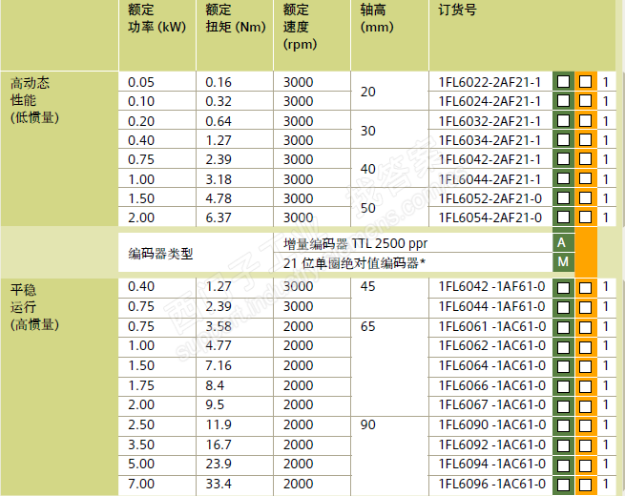This screenshot has height=496, width=625.
Task: Click order number 1FL6092 -1AC61-0
Action: pyautogui.click(x=491, y=444)
